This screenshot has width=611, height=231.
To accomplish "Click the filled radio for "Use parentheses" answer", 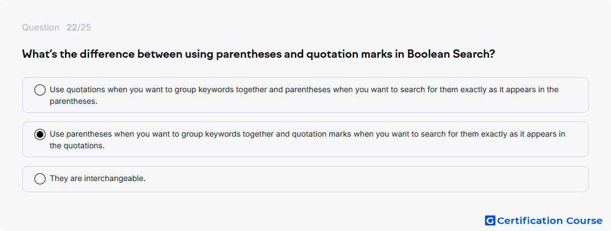I will [40, 134].
